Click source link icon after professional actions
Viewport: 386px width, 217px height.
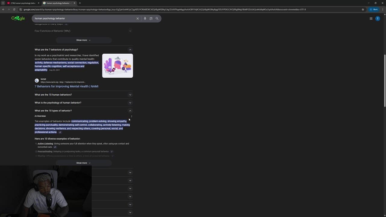pos(60,132)
